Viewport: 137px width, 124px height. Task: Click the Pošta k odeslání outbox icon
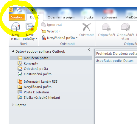(x=20, y=92)
